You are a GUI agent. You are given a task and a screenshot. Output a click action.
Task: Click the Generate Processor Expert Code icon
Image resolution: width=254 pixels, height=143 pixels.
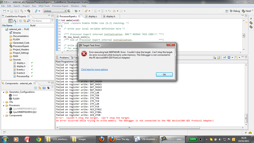pos(48,88)
